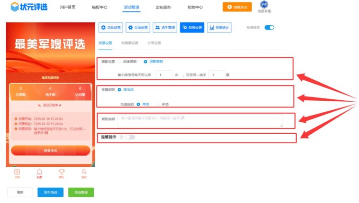Open 活动设置 settings button
359x203 pixels.
[x=111, y=28]
